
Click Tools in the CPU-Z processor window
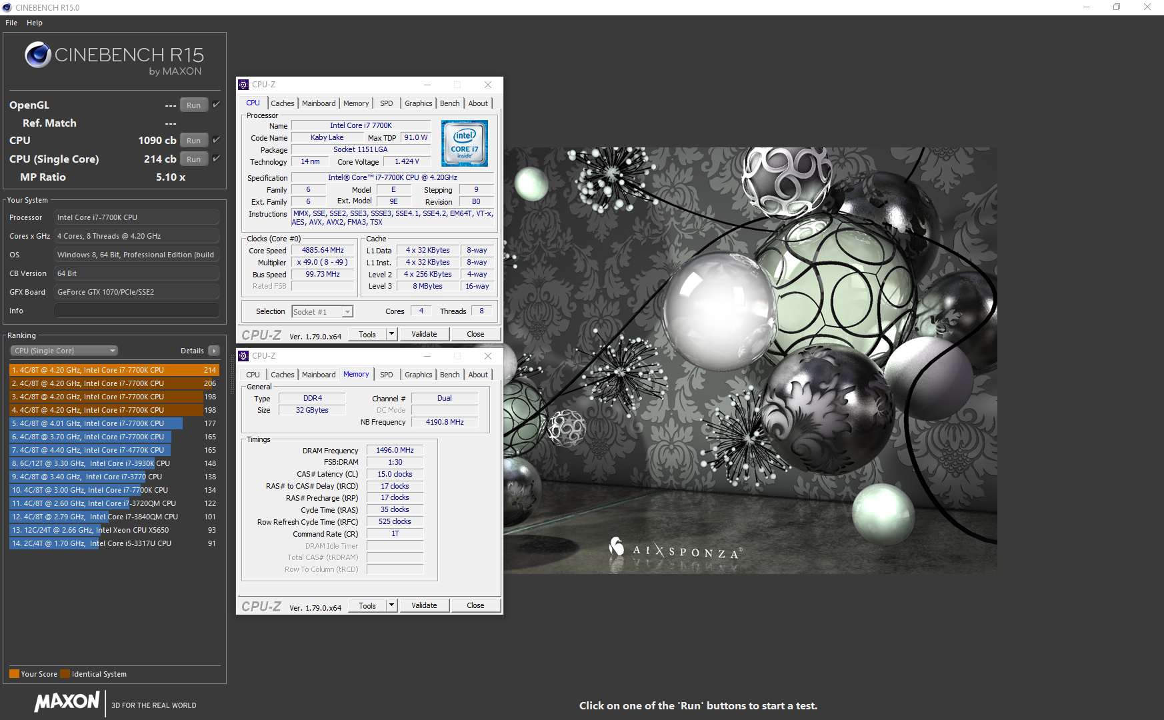tap(367, 335)
